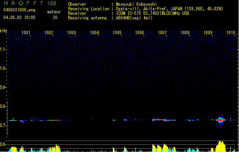Click the 1002 time axis marker
The image size is (239, 152).
[x=49, y=33]
